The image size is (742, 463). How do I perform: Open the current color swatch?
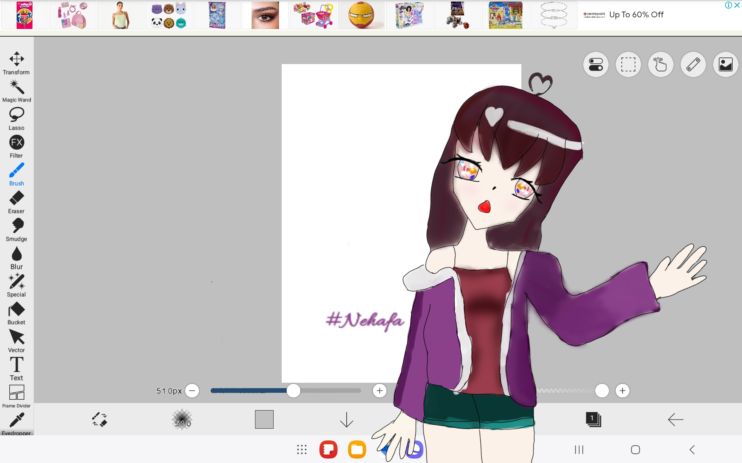pyautogui.click(x=264, y=419)
